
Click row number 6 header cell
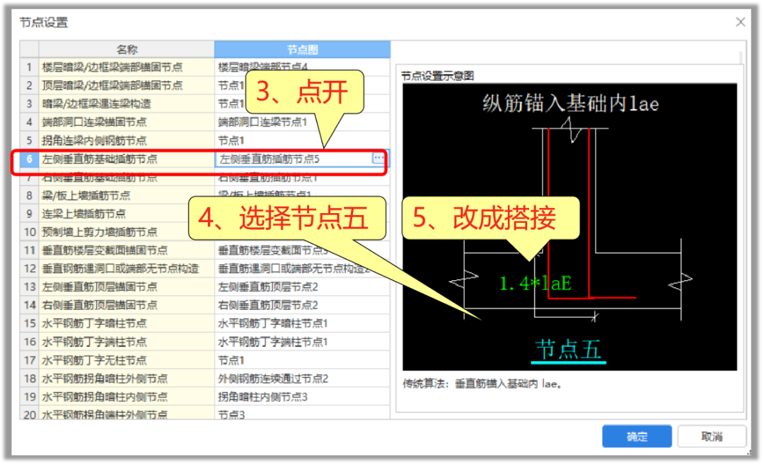[x=29, y=159]
